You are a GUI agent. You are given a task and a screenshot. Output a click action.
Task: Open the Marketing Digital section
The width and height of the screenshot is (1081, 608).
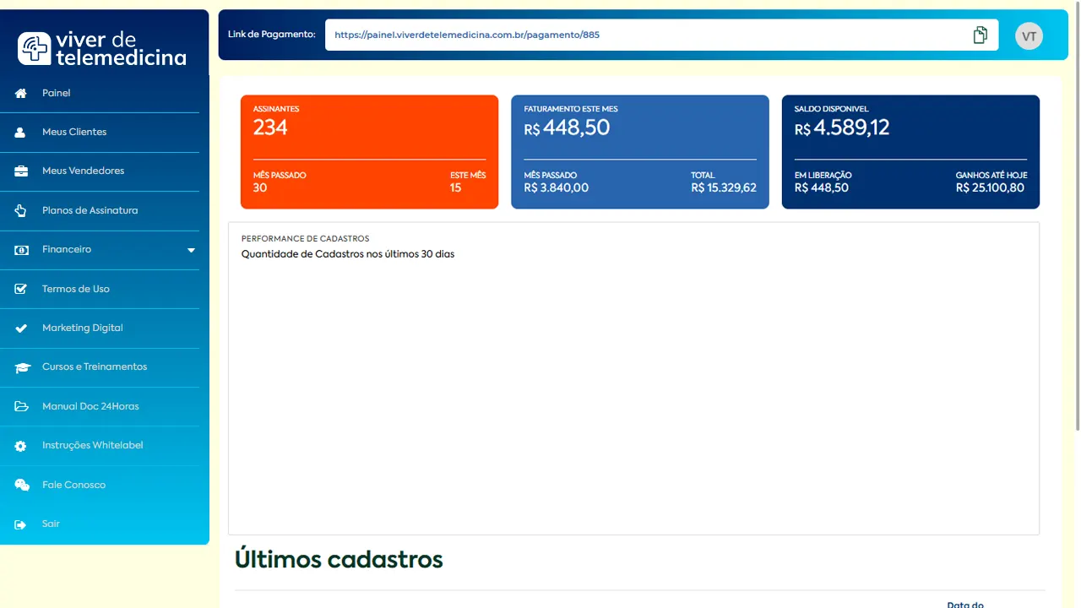tap(83, 328)
